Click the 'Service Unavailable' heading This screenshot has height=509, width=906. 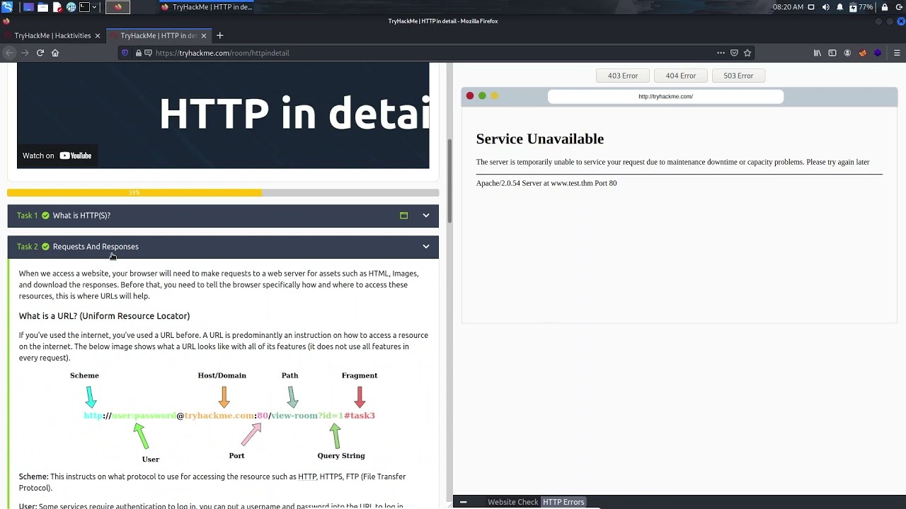click(x=540, y=139)
